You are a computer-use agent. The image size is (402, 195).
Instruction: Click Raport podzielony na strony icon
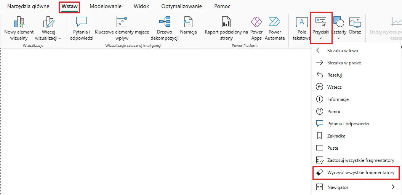pos(226,22)
